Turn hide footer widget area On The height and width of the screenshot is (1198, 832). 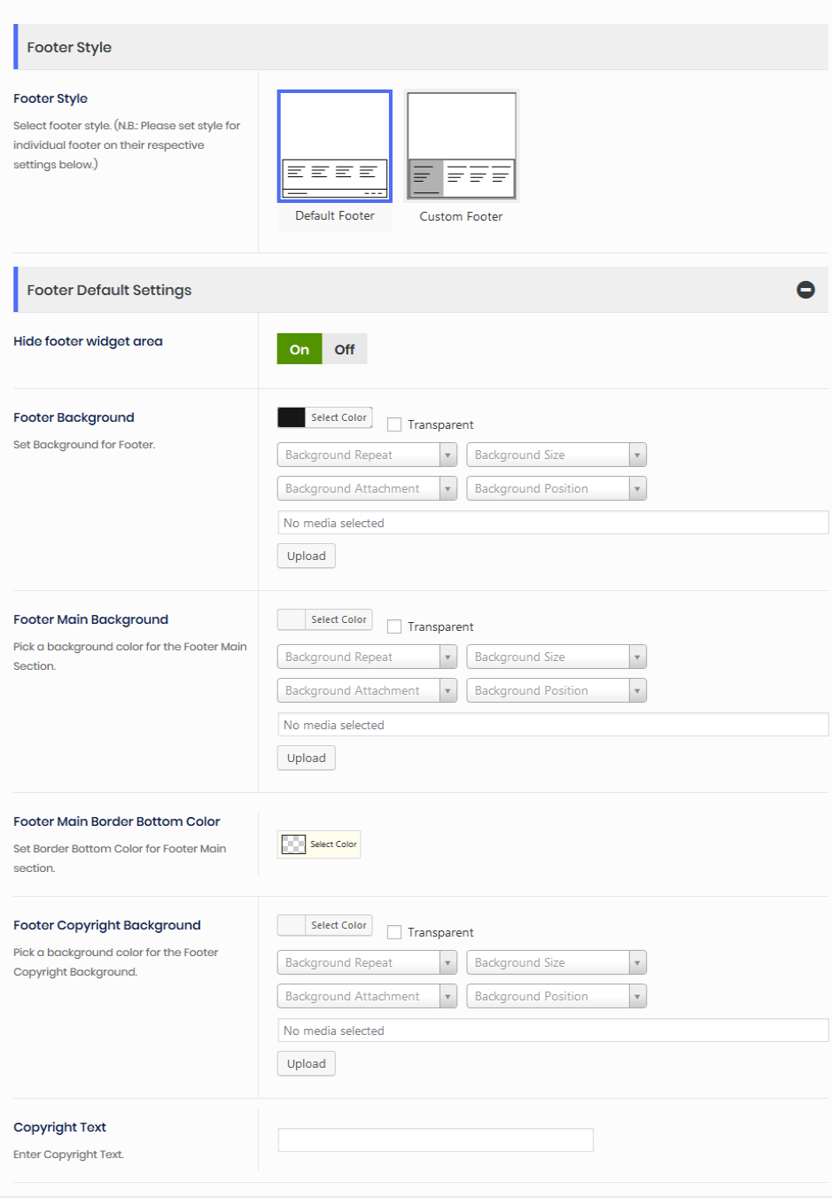coord(299,349)
